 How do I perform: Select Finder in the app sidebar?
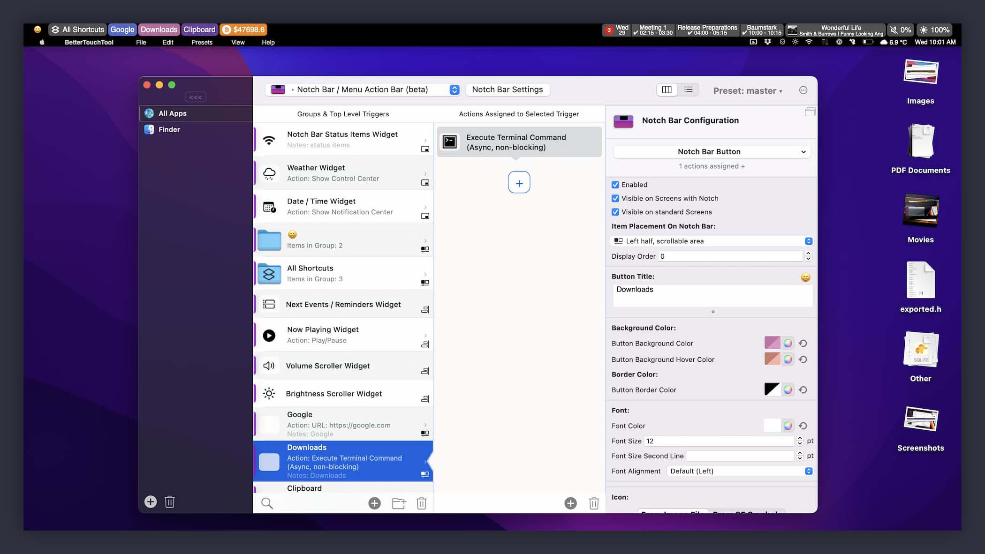(196, 129)
